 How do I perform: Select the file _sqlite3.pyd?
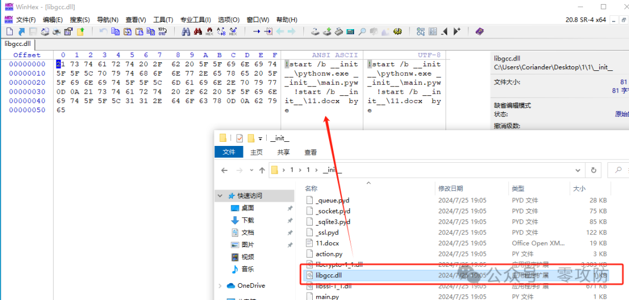[x=333, y=221]
